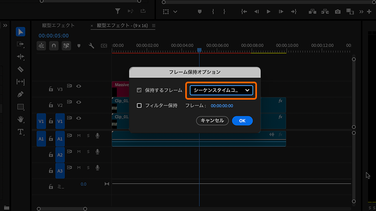Toggle V3 sync lock
This screenshot has width=376, height=211.
tap(69, 86)
